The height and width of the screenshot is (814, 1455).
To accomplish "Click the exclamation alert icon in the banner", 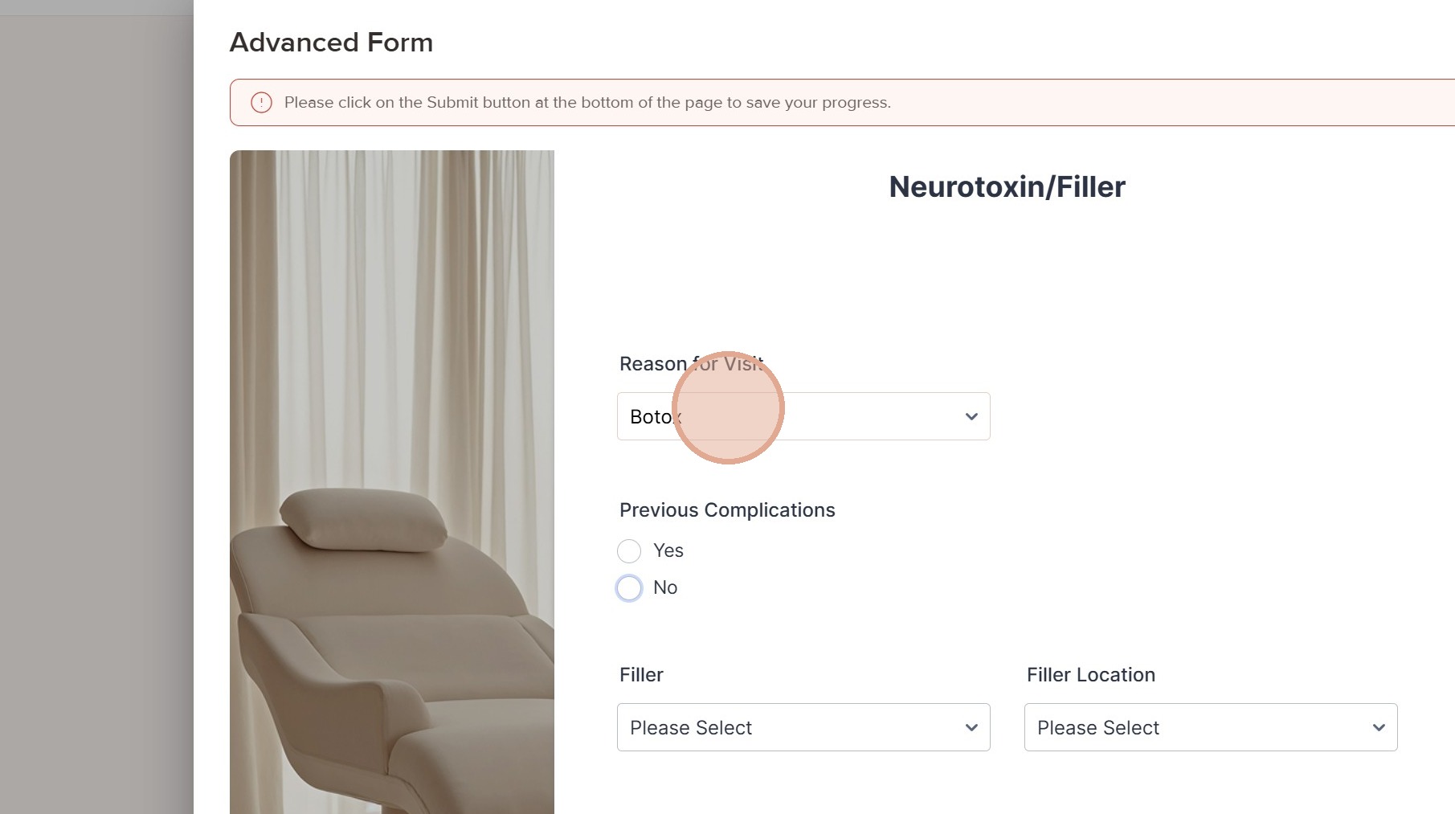I will tap(261, 103).
